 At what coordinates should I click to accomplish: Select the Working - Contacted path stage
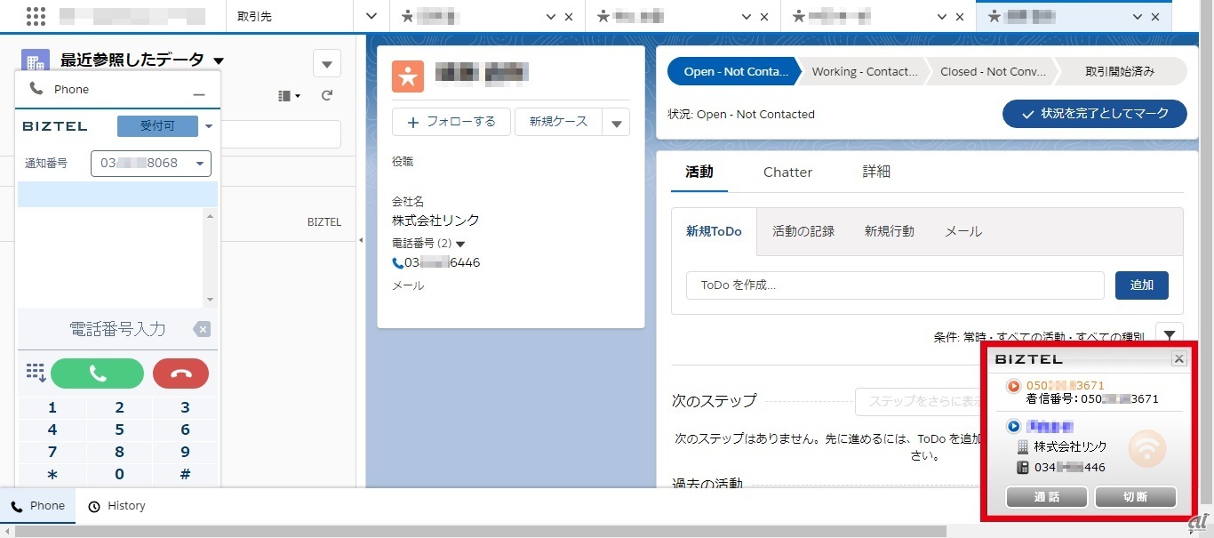(x=864, y=72)
